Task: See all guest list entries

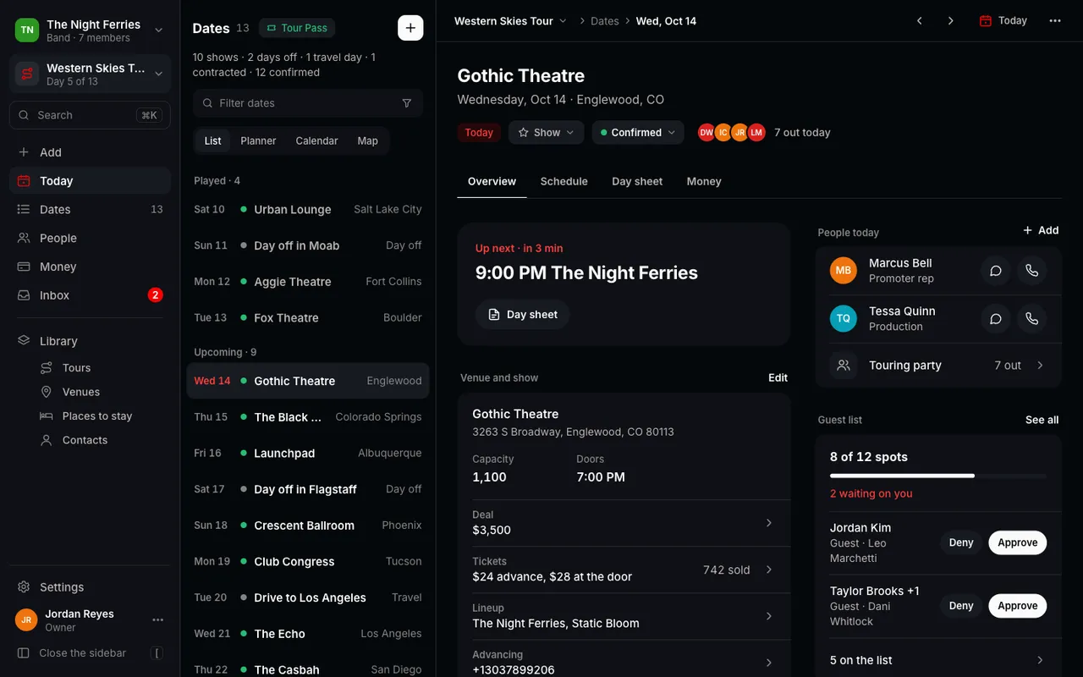Action: 1042,421
